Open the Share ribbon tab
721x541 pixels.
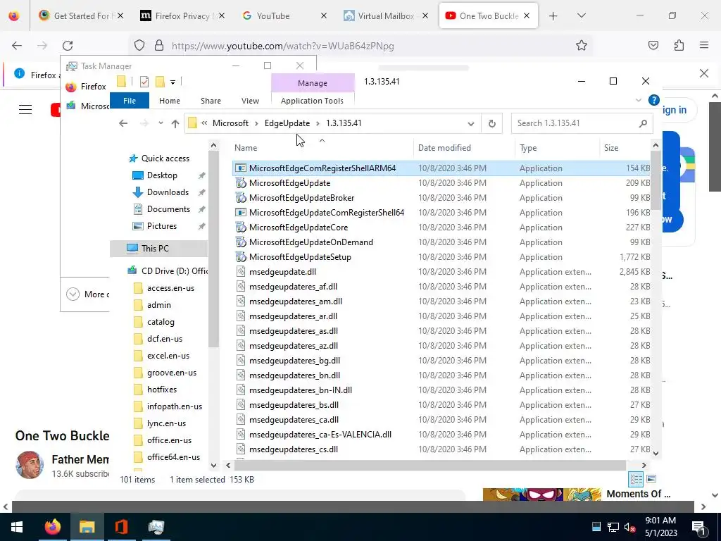click(211, 101)
